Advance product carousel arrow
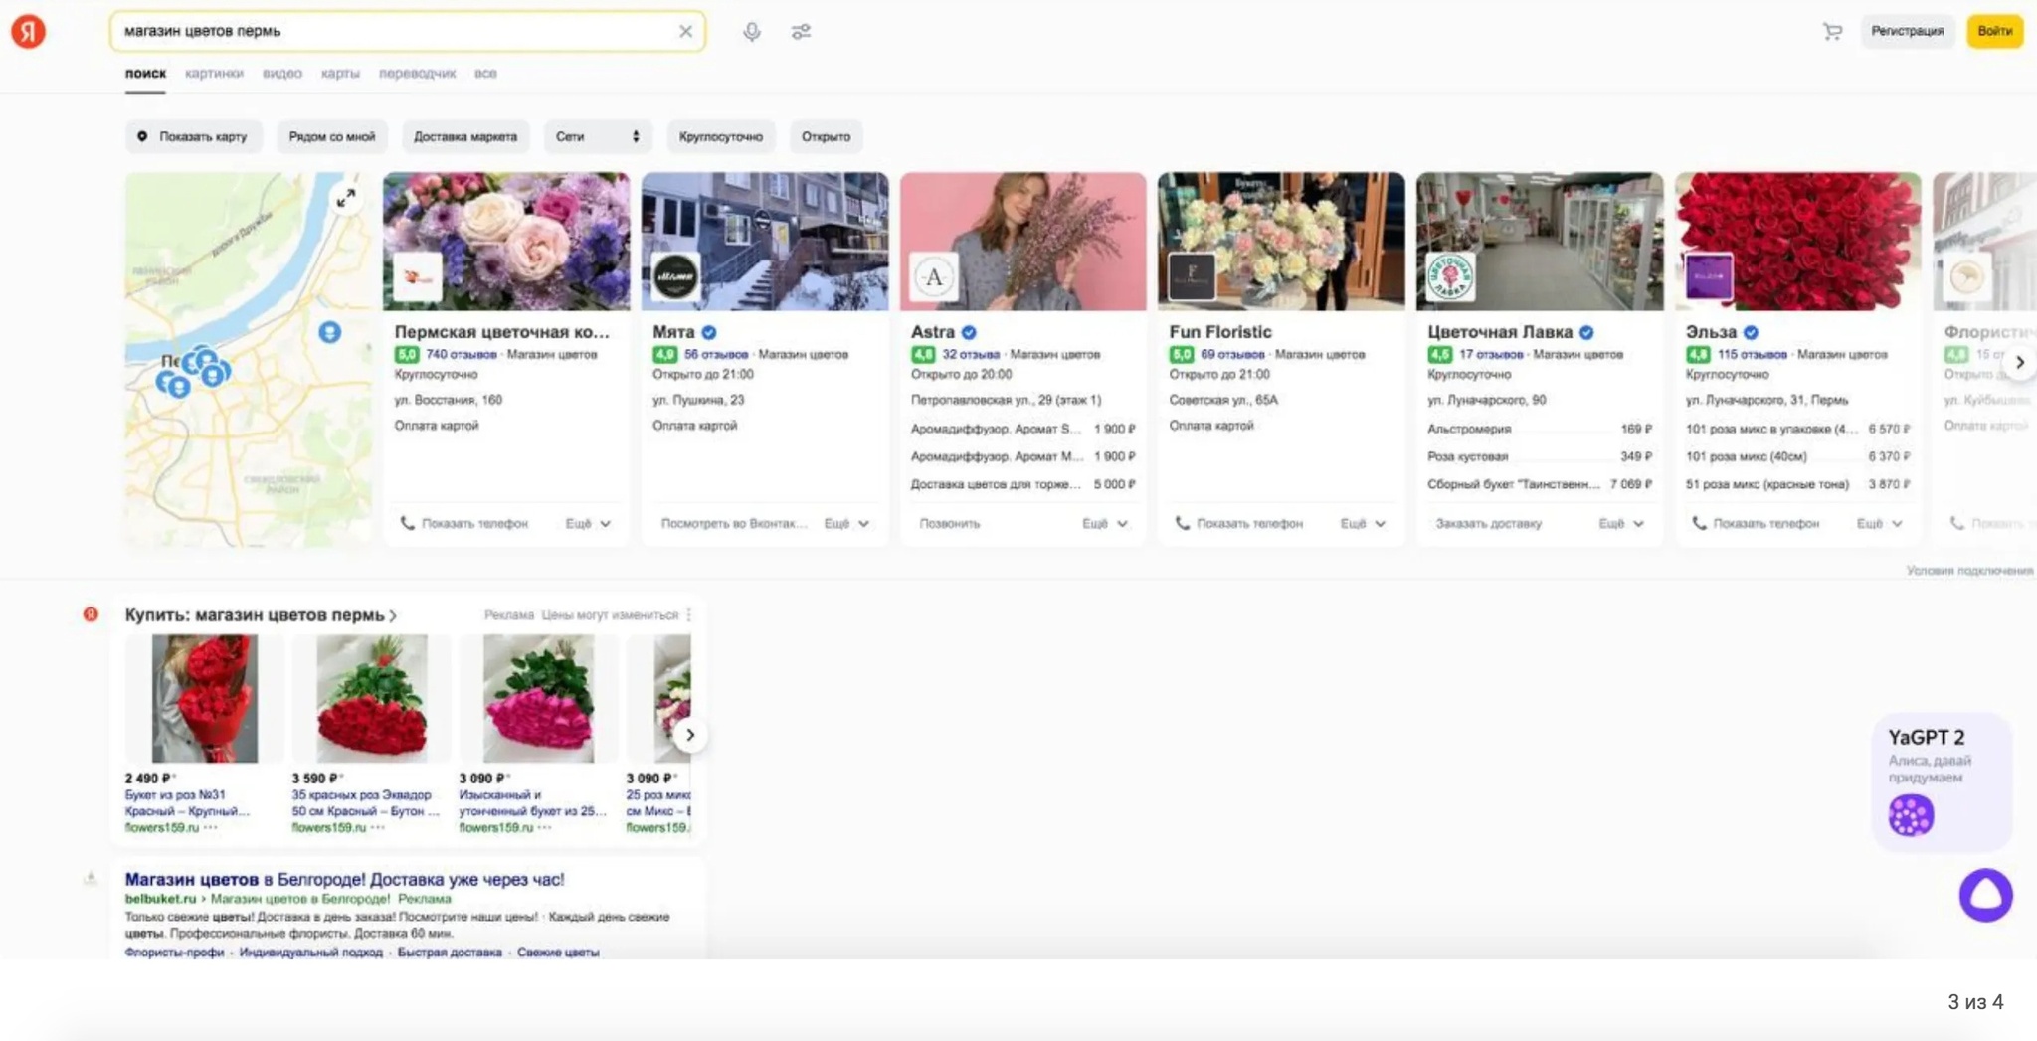Viewport: 2037px width, 1041px height. click(x=690, y=735)
